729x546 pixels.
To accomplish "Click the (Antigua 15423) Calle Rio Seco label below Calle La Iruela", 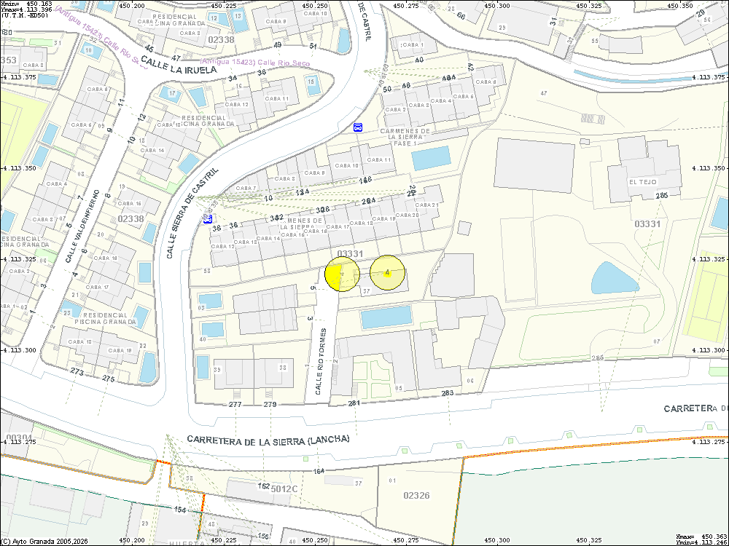I will coord(254,63).
